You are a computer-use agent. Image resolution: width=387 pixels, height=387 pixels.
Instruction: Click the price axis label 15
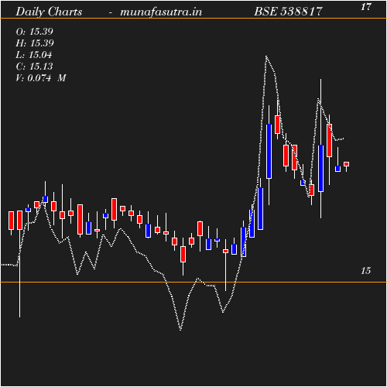(365, 271)
